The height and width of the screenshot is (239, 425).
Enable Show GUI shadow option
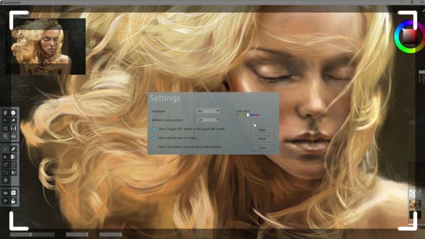(153, 147)
